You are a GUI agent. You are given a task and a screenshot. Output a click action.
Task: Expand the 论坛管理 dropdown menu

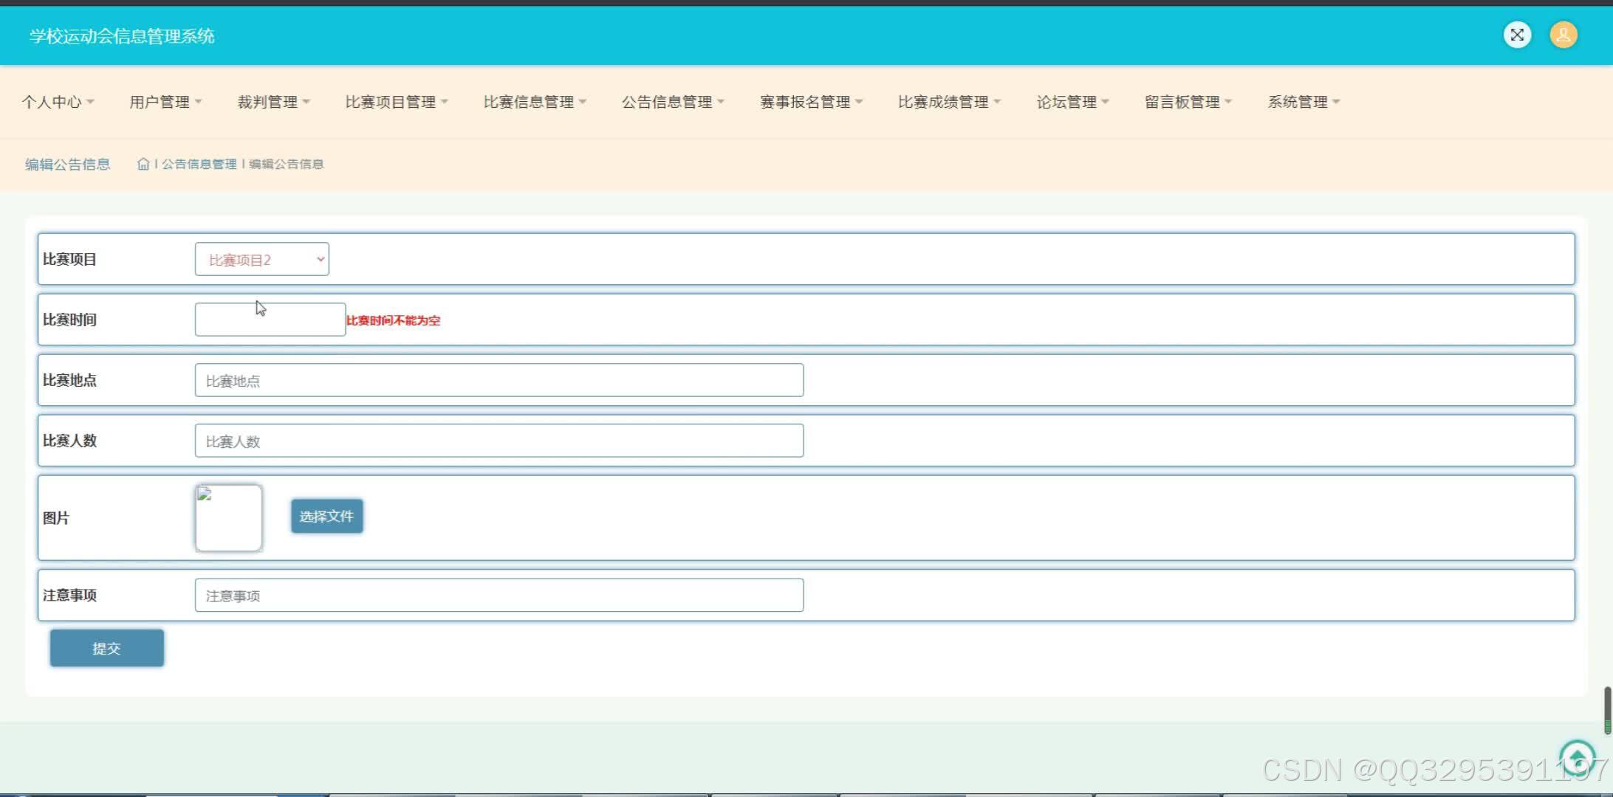pyautogui.click(x=1072, y=102)
